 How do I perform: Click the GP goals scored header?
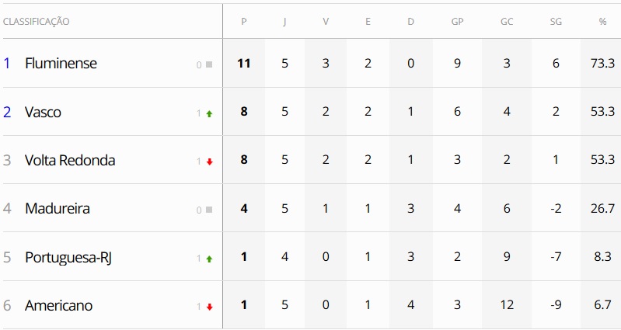coord(457,22)
